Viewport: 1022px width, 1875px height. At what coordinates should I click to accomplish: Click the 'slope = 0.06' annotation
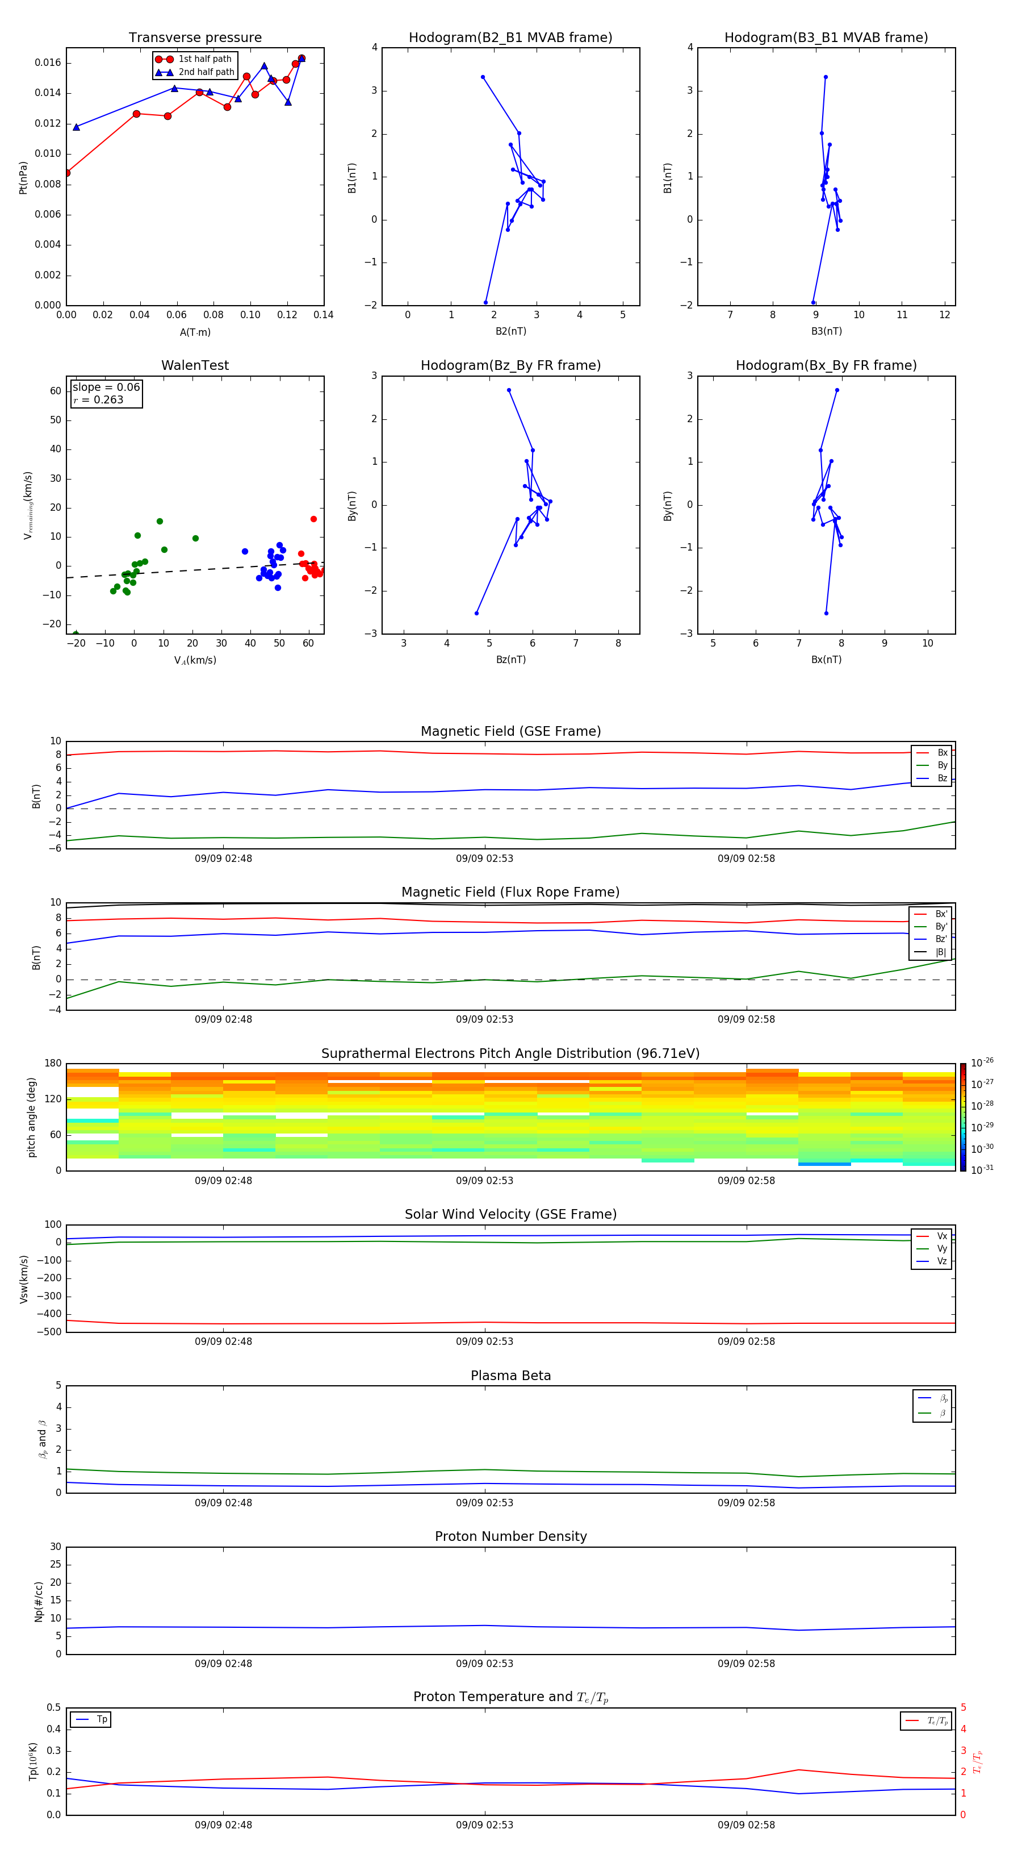[106, 388]
